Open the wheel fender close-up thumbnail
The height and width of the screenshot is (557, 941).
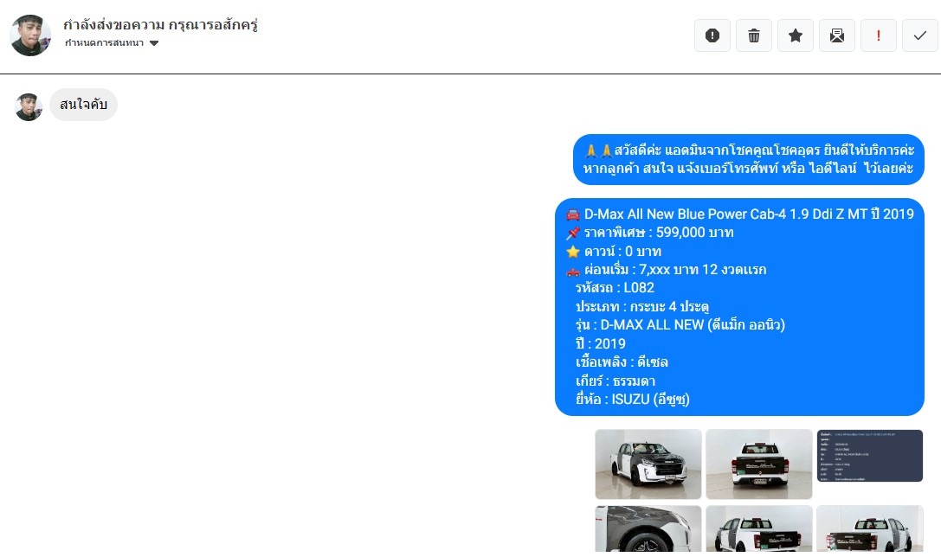coord(648,528)
